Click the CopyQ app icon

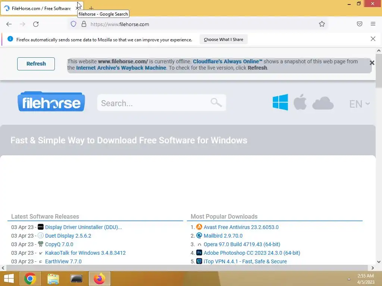click(x=40, y=244)
